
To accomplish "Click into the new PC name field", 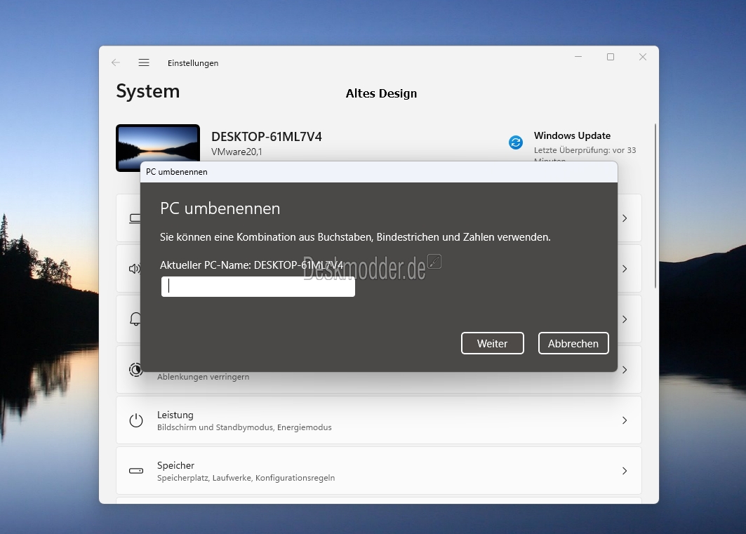I will point(258,286).
